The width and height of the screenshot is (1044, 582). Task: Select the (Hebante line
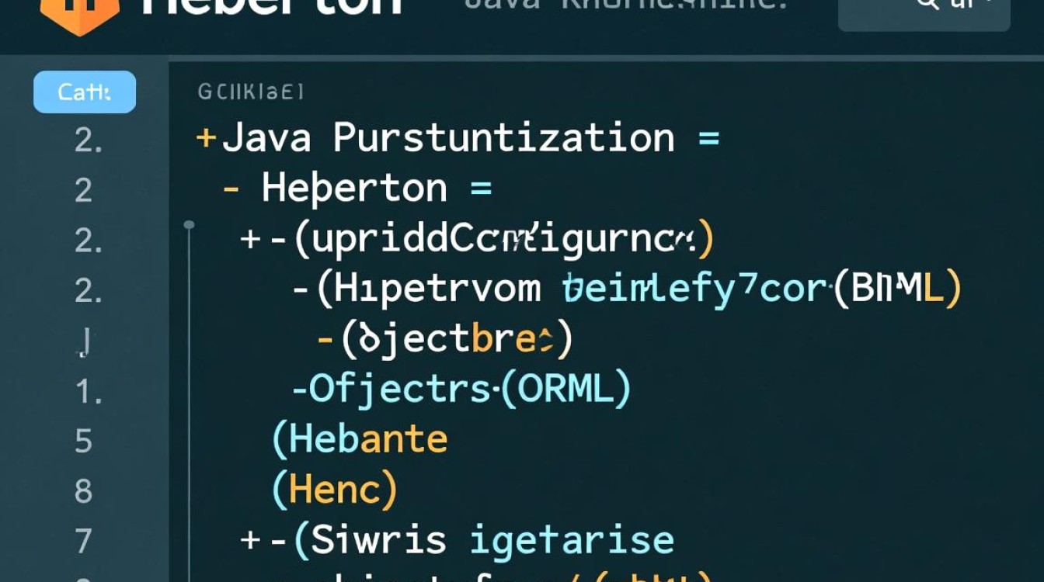pyautogui.click(x=360, y=440)
